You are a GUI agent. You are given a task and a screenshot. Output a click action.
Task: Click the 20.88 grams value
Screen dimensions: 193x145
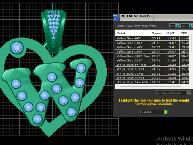(156, 39)
